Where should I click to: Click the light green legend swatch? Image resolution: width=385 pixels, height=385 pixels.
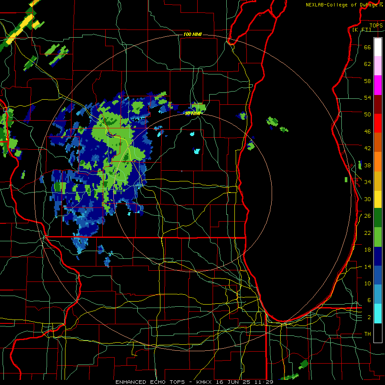point(378,237)
